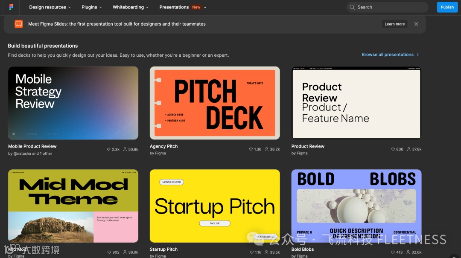Click the users icon beside 50.9k
The height and width of the screenshot is (258, 461).
[x=125, y=149]
